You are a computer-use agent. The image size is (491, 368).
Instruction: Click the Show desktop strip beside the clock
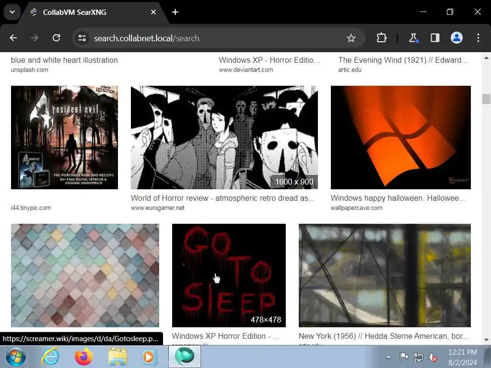click(x=487, y=356)
